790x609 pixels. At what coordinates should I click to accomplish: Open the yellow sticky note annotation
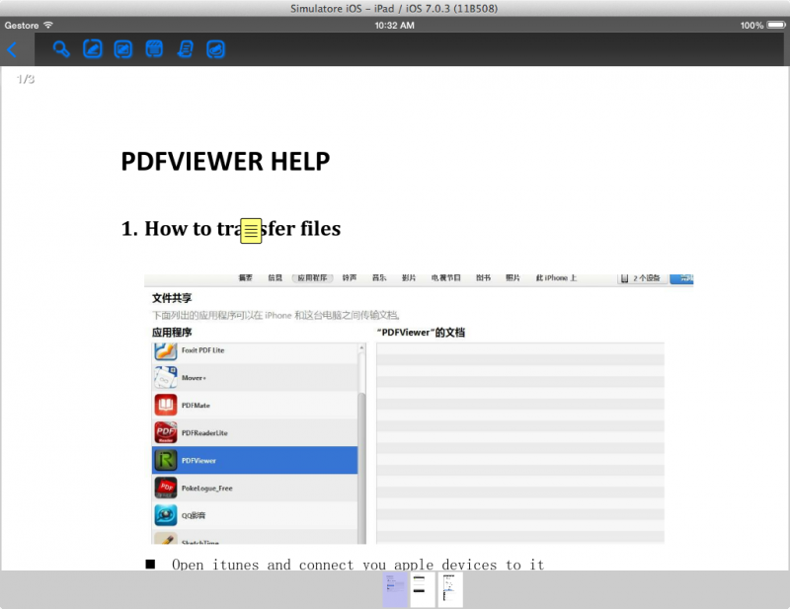point(252,231)
